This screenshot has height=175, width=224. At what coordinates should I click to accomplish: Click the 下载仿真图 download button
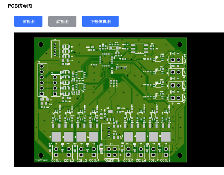(100, 21)
